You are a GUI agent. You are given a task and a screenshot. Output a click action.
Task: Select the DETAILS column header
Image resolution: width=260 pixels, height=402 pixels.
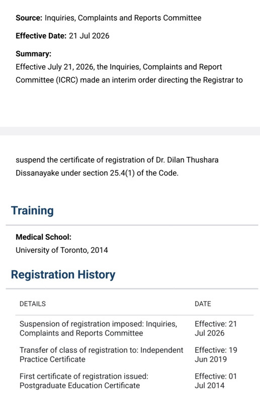click(33, 304)
